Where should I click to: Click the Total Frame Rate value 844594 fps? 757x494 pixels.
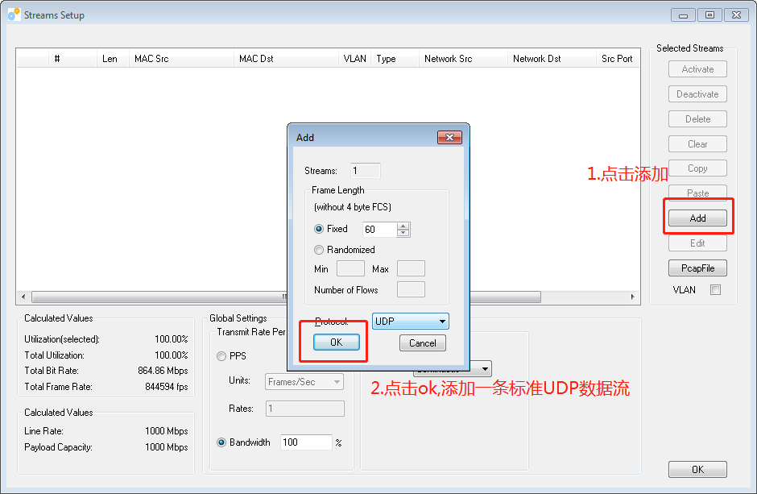(166, 387)
